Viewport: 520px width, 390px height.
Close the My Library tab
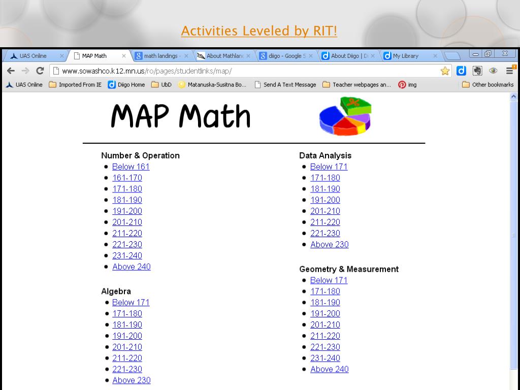[435, 56]
